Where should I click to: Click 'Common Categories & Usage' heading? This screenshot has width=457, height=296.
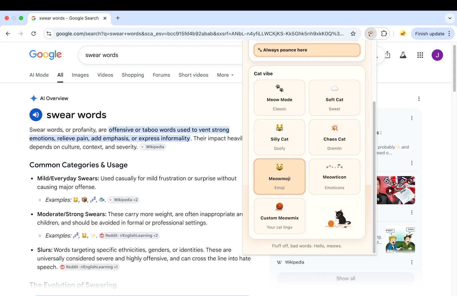[79, 165]
